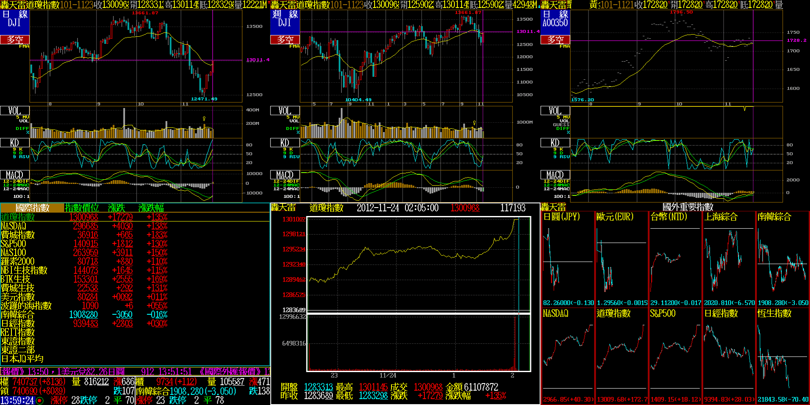Click the 國際指數 table header

click(x=32, y=208)
